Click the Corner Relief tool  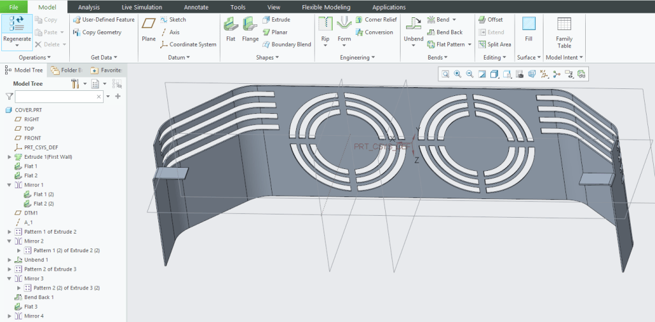click(x=376, y=20)
